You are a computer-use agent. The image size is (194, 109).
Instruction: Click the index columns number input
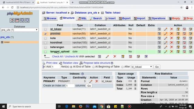tap(70, 86)
